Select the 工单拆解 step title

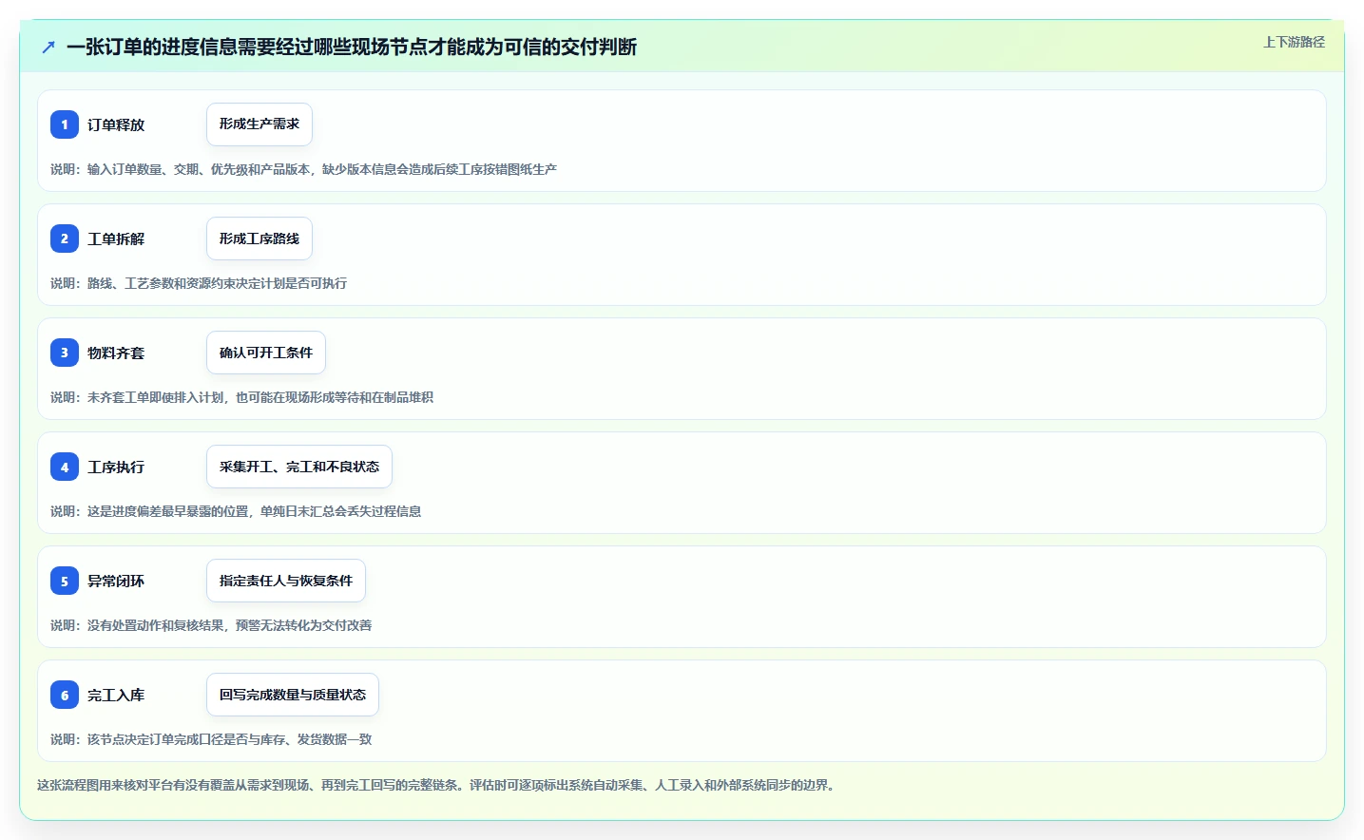pos(116,239)
